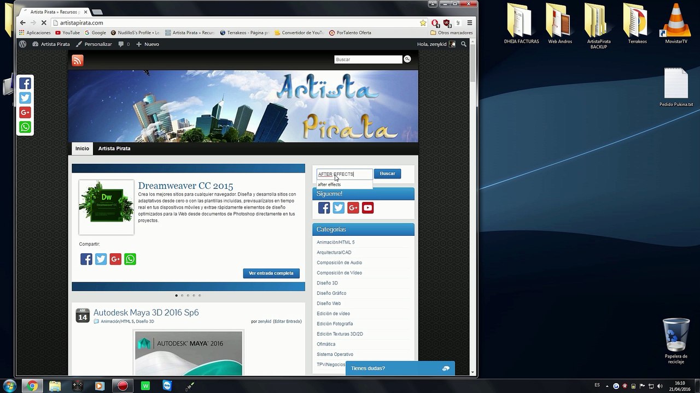Viewport: 700px width, 393px height.
Task: Open the WordPress logo menu in admin bar
Action: pos(22,44)
